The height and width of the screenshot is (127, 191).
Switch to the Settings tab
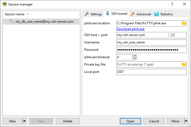(93, 14)
